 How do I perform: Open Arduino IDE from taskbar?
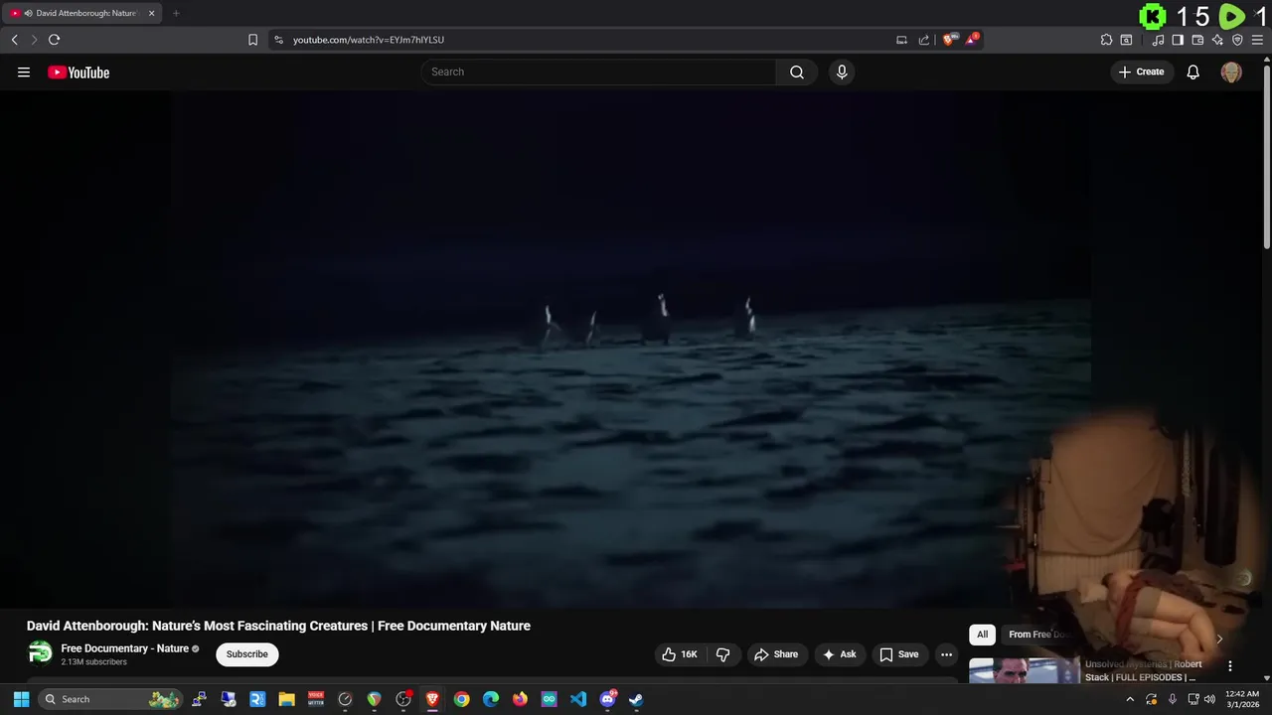550,699
